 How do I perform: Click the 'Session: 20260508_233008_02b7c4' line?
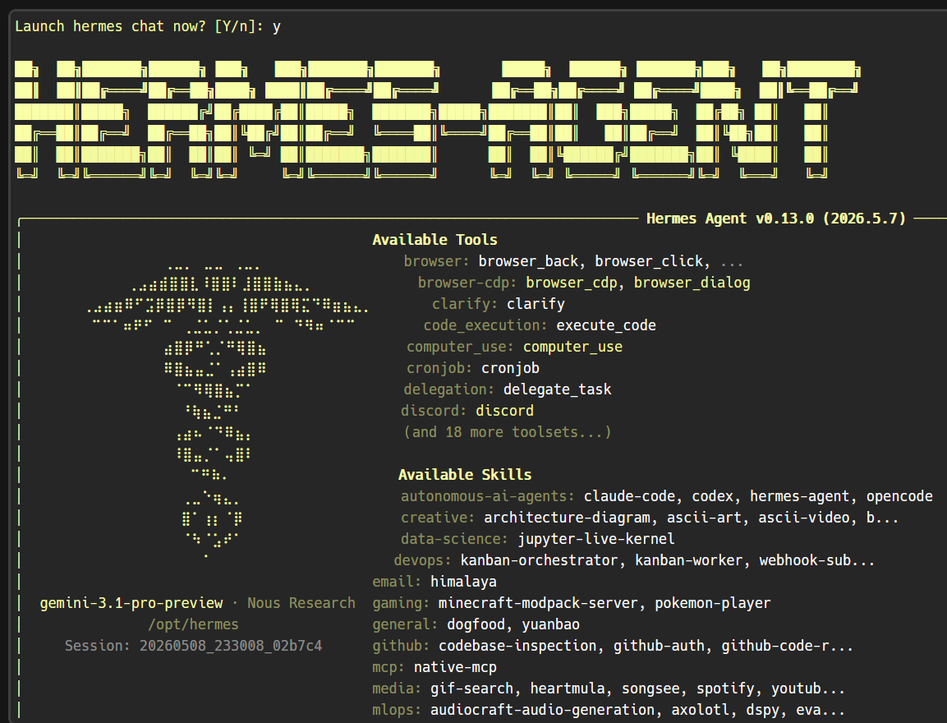point(193,646)
